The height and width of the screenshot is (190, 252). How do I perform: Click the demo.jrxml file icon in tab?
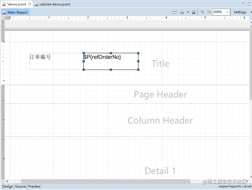click(x=4, y=4)
